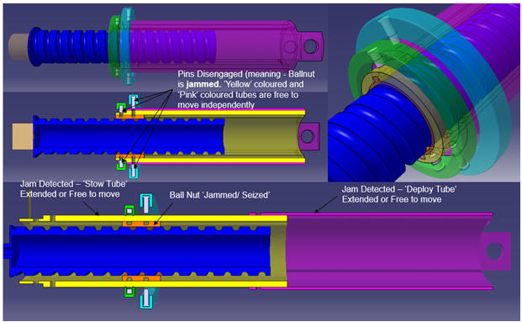
Task: Select the green flange ring in top view
Action: tap(115, 46)
